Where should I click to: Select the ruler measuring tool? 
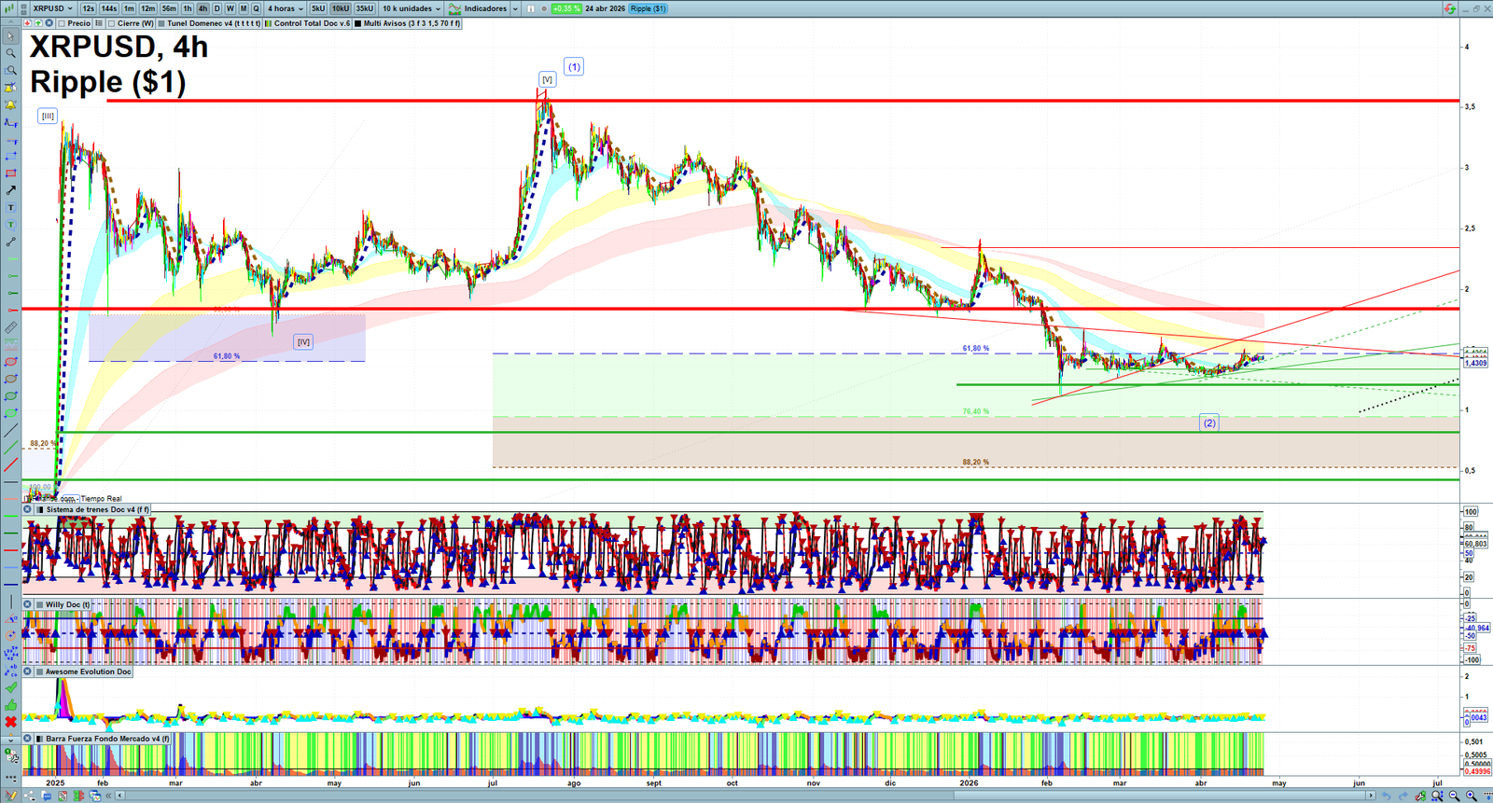(11, 327)
